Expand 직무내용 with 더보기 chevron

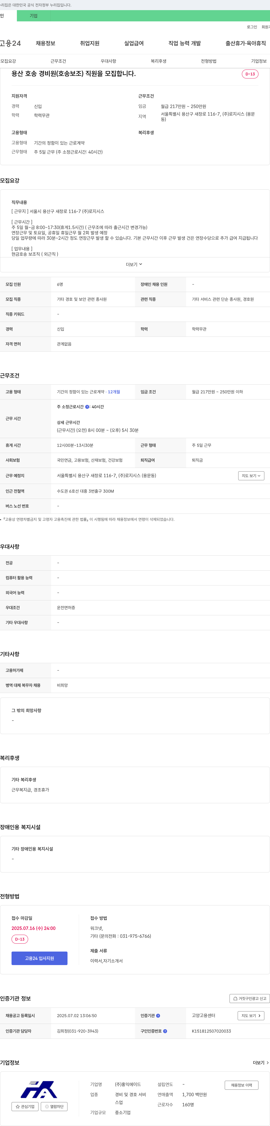tap(134, 264)
